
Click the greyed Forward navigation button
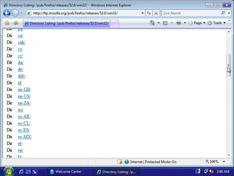tap(15, 13)
